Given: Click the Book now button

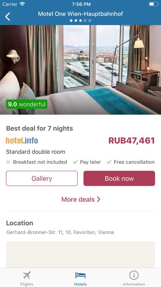Looking at the screenshot, I should tap(119, 179).
